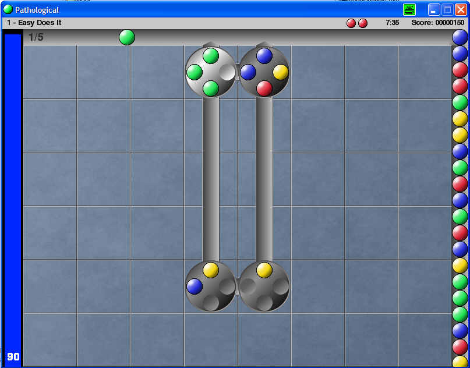Eject yellow marble from upper-right wheel
The height and width of the screenshot is (368, 470).
pos(281,72)
